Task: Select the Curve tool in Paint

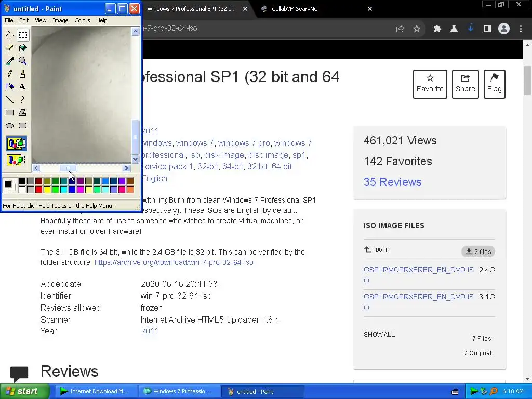Action: pyautogui.click(x=23, y=99)
